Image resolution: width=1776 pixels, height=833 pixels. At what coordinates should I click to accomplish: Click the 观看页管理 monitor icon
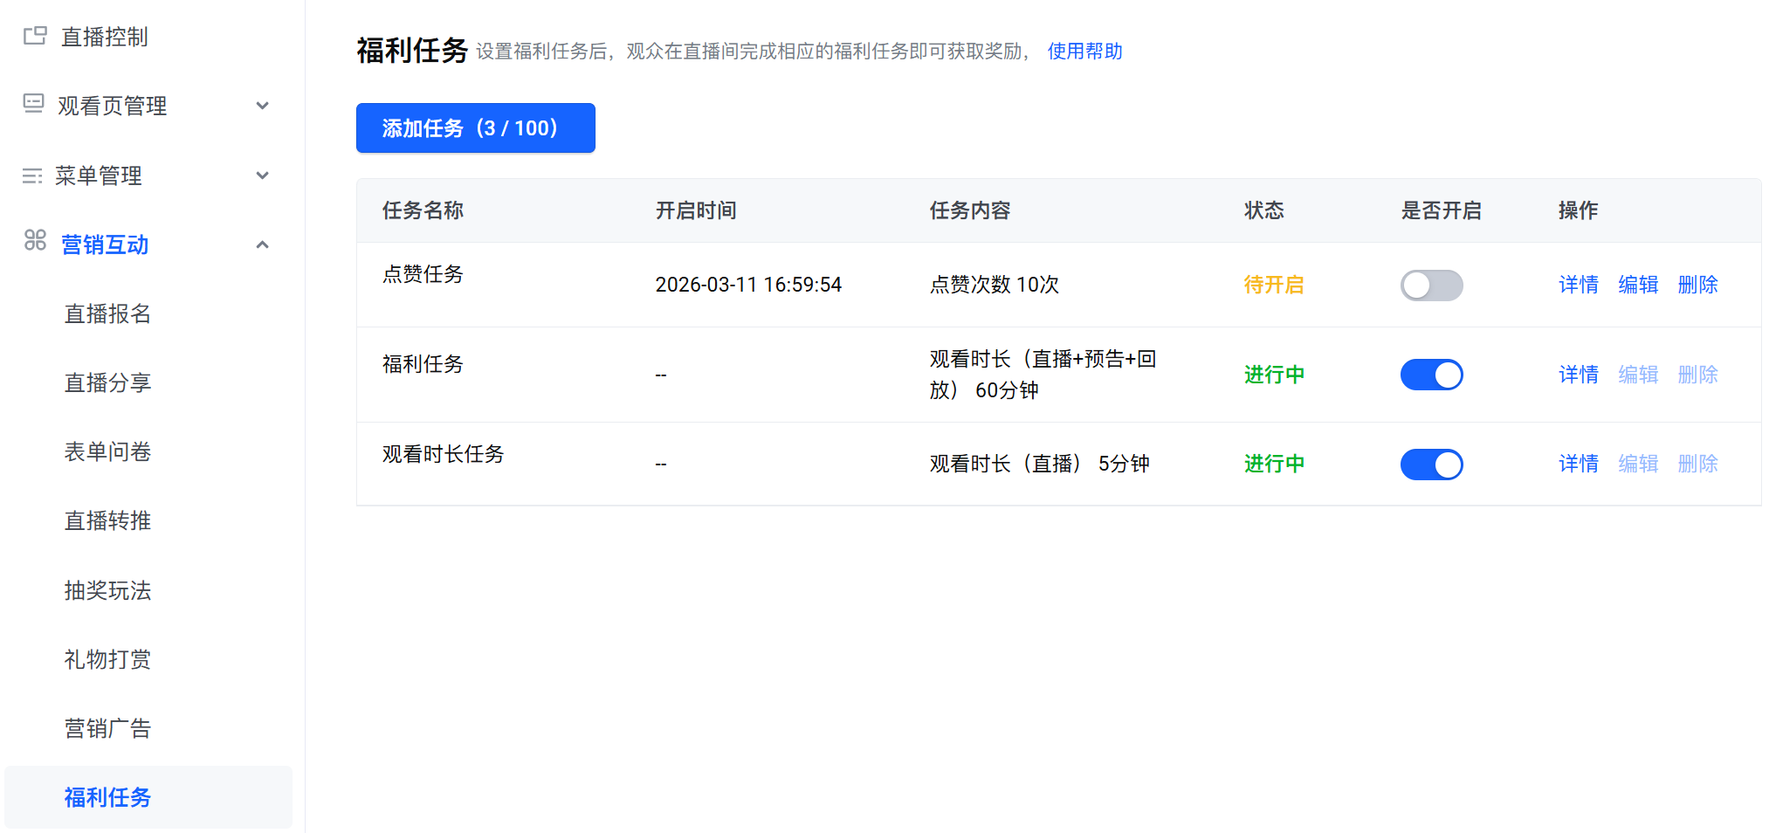click(33, 104)
